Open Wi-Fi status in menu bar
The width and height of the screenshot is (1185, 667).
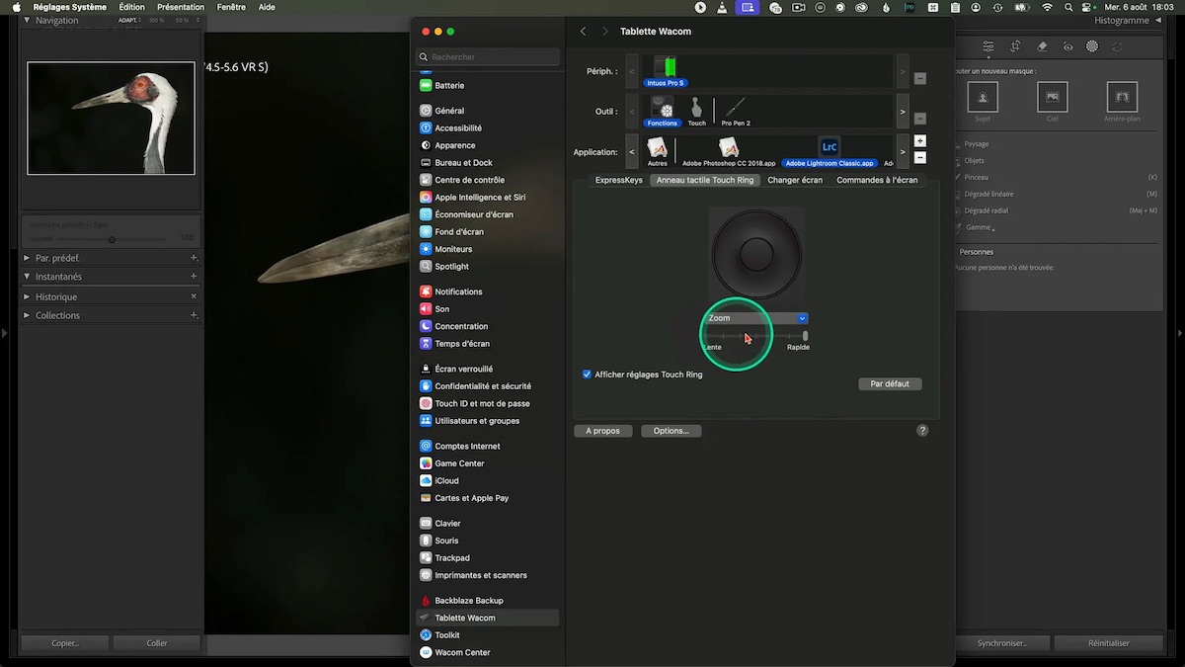pos(1047,7)
